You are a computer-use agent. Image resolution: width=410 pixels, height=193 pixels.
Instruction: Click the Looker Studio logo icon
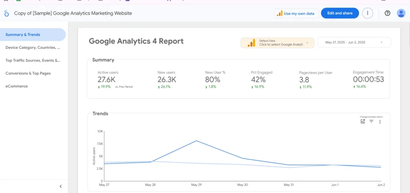click(x=6, y=13)
